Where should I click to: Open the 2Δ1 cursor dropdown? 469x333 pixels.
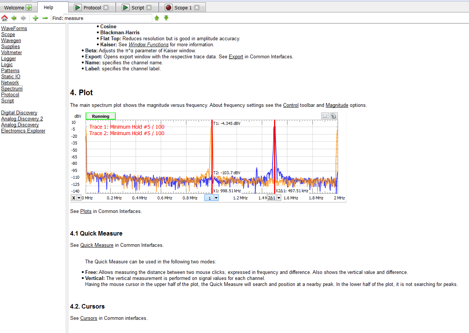pyautogui.click(x=278, y=198)
